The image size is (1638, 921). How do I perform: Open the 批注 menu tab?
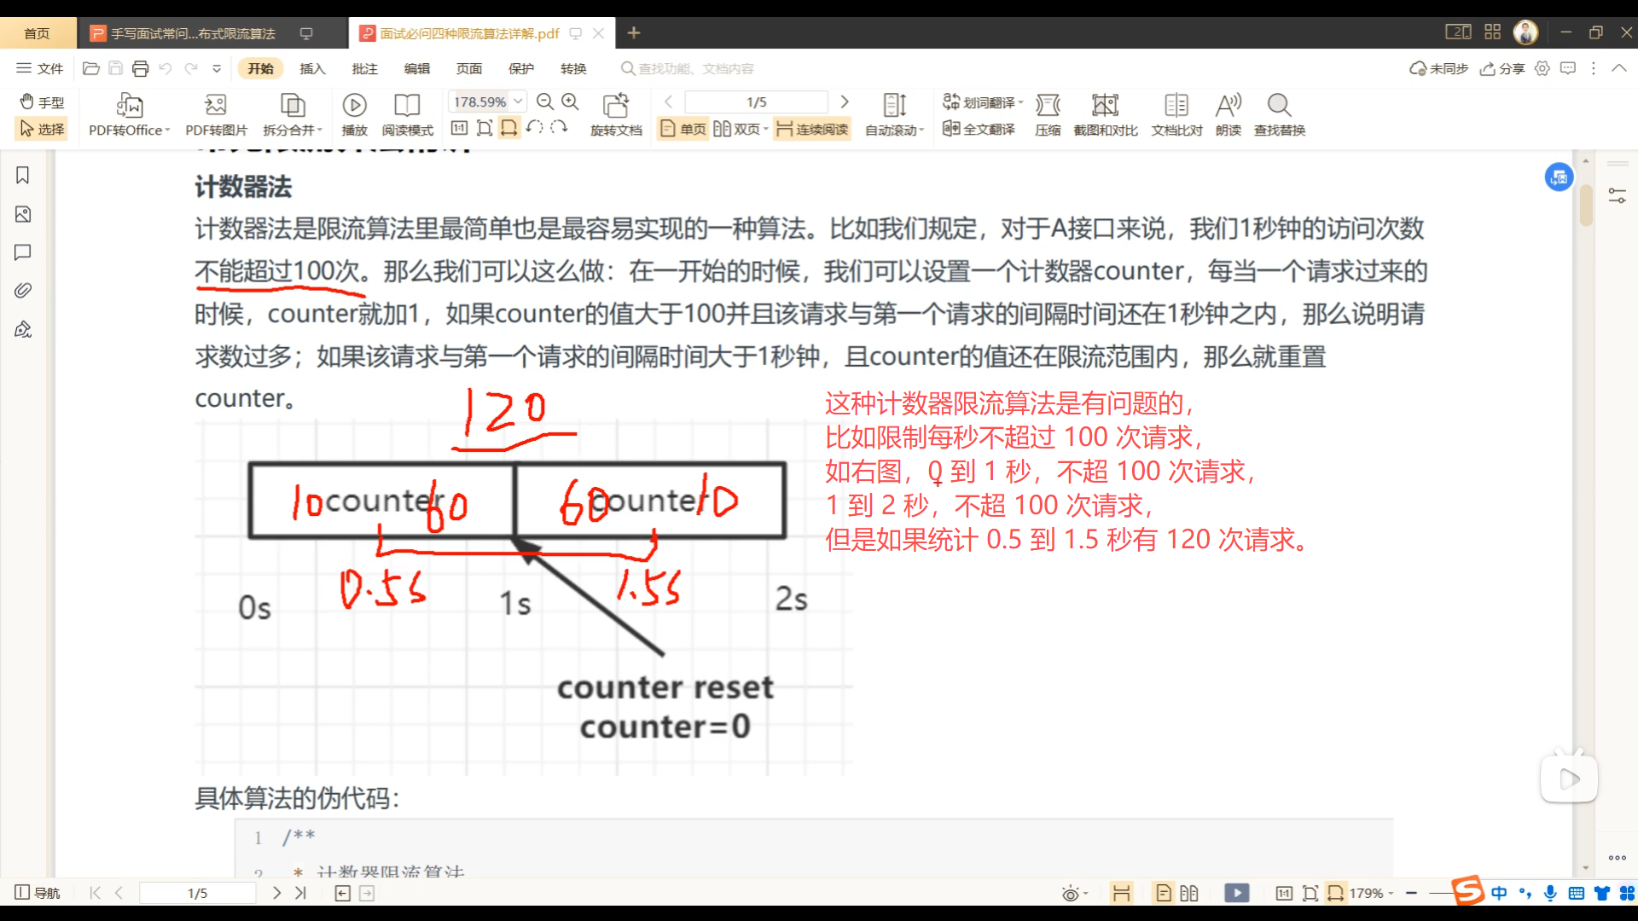[x=364, y=68]
